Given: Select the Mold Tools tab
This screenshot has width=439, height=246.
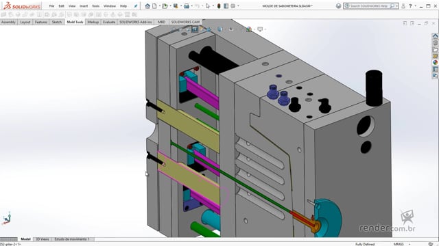Looking at the screenshot, I should point(75,22).
